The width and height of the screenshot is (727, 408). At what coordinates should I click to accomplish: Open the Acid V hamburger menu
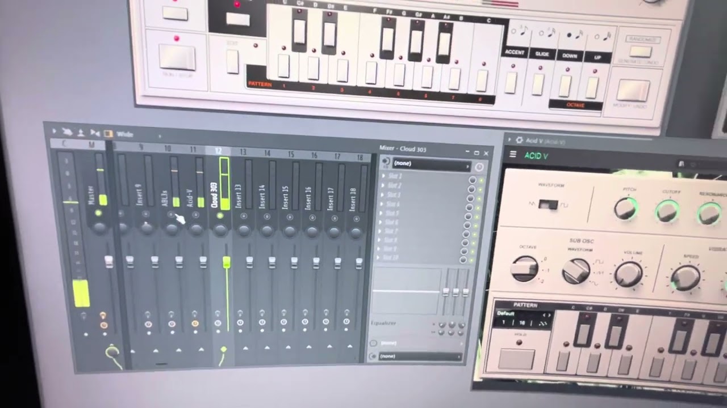point(513,154)
